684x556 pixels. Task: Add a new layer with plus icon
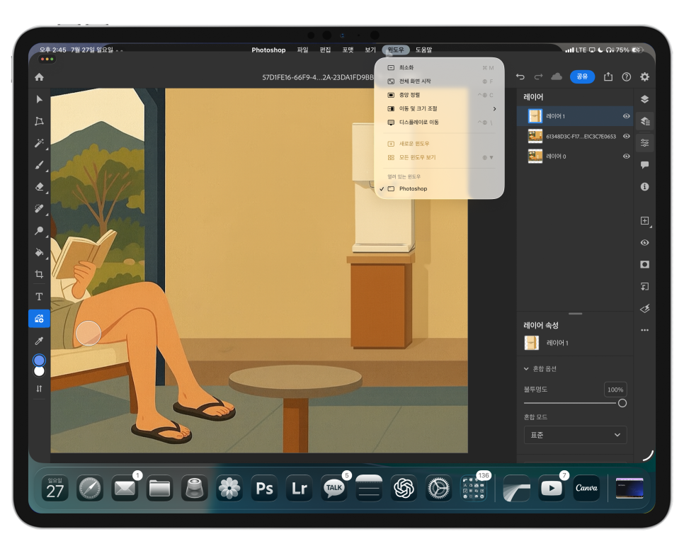click(x=645, y=221)
